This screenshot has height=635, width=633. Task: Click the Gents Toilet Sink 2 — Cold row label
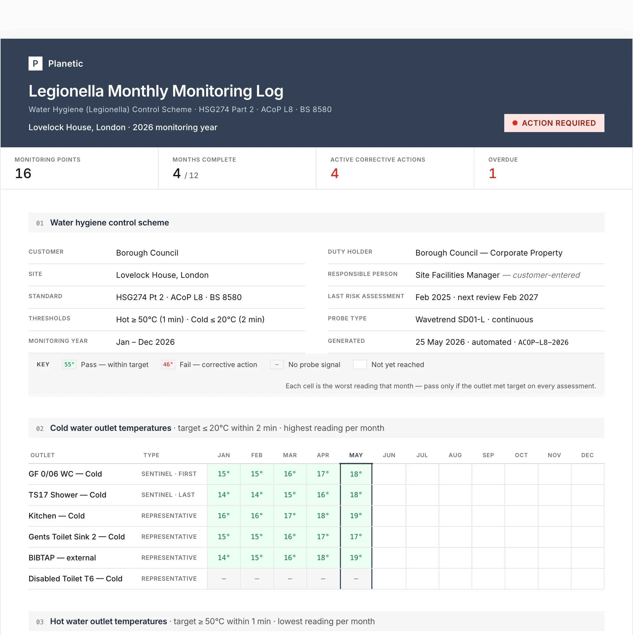pos(76,537)
